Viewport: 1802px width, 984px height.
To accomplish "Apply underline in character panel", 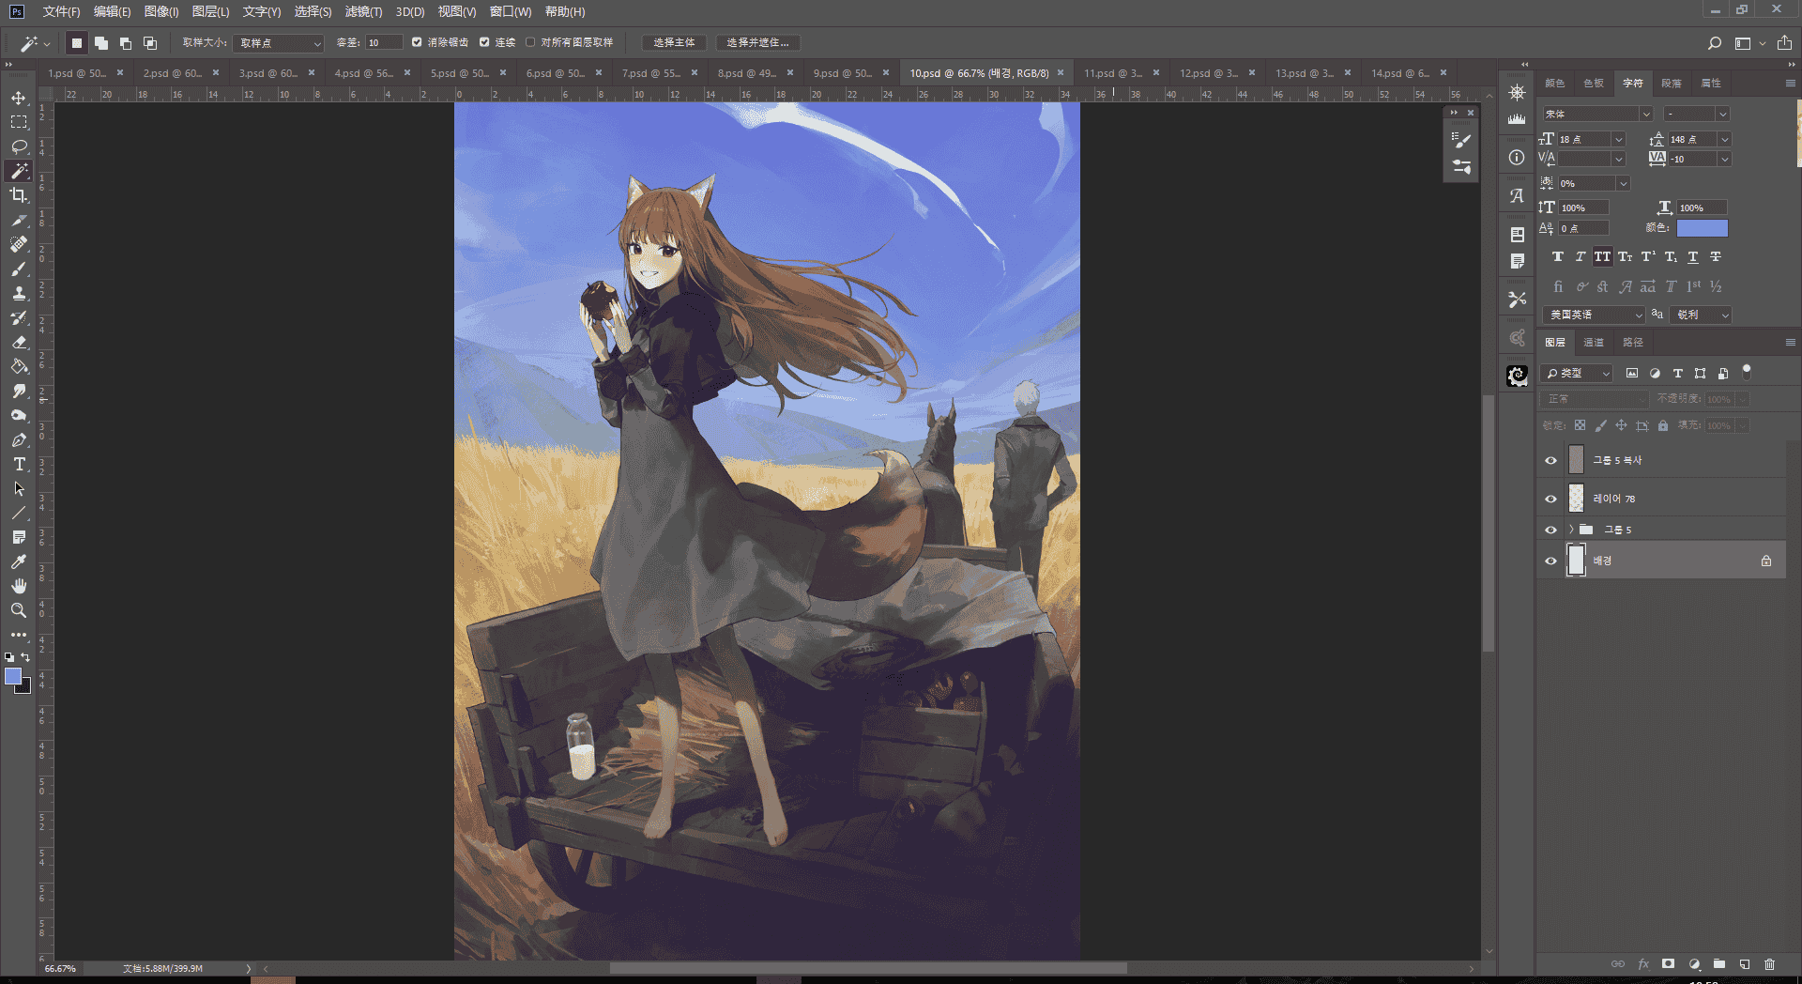I will point(1693,257).
